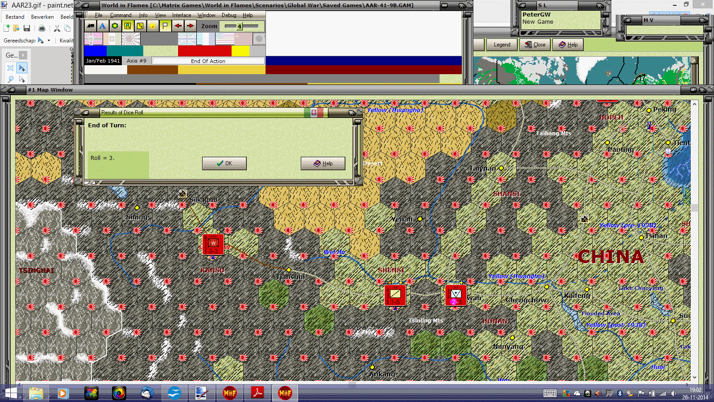Select the lasso select tool in paint.net
714x402 pixels.
point(11,79)
